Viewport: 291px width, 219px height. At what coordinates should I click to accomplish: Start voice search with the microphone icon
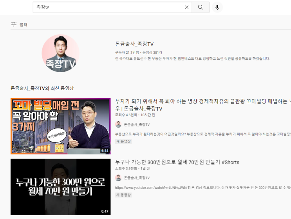[x=217, y=7]
